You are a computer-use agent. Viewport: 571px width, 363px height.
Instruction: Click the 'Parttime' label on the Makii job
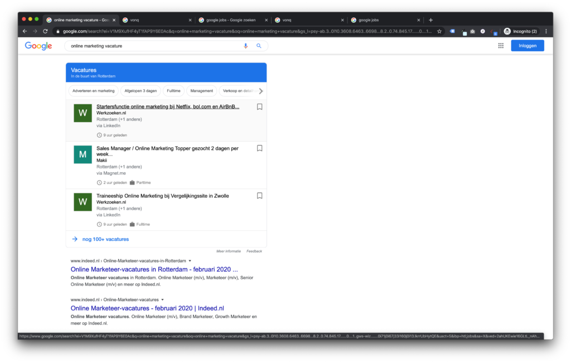coord(143,183)
